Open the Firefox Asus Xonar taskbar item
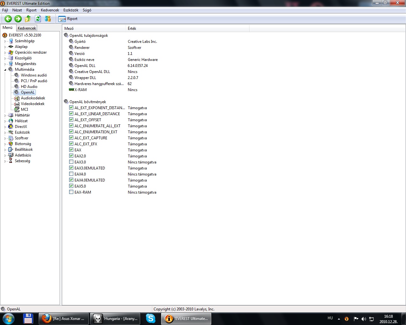The width and height of the screenshot is (406, 325). click(64, 319)
